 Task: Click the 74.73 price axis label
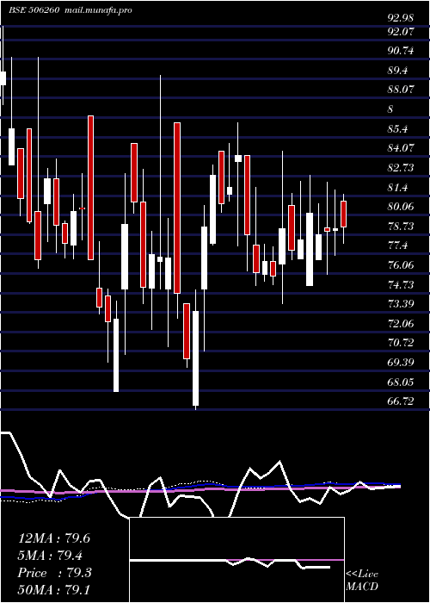[401, 284]
